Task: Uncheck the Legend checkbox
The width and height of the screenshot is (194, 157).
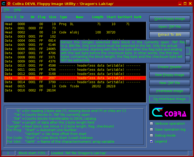Action: (151, 141)
